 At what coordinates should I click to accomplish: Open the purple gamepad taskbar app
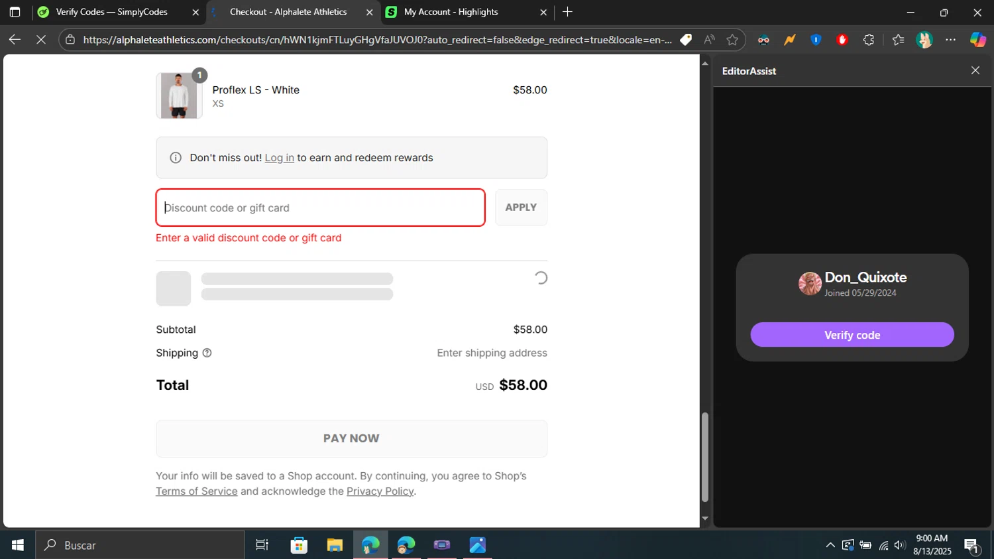click(442, 545)
